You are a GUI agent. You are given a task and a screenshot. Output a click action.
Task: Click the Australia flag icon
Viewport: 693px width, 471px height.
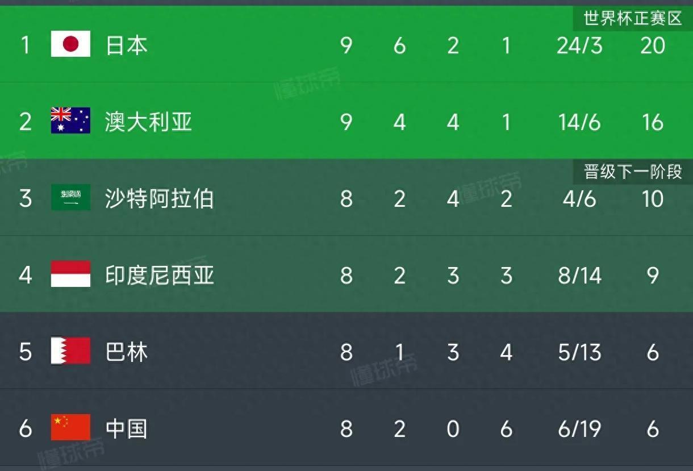point(70,121)
